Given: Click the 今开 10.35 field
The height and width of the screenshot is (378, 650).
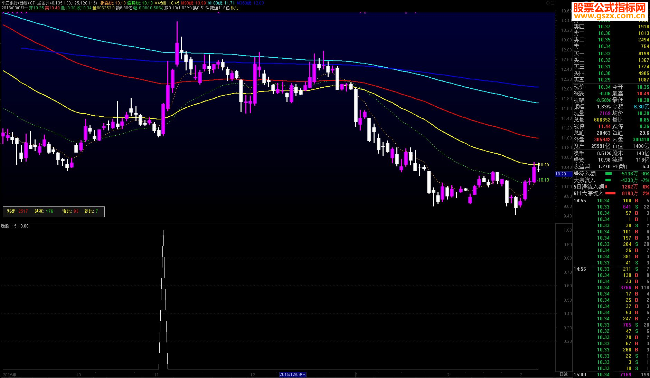Looking at the screenshot, I should (631, 87).
